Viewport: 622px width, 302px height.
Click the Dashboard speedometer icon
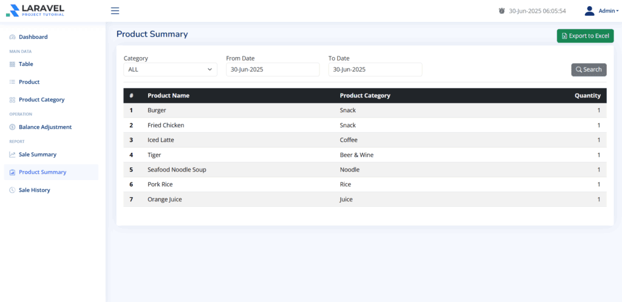(x=12, y=37)
